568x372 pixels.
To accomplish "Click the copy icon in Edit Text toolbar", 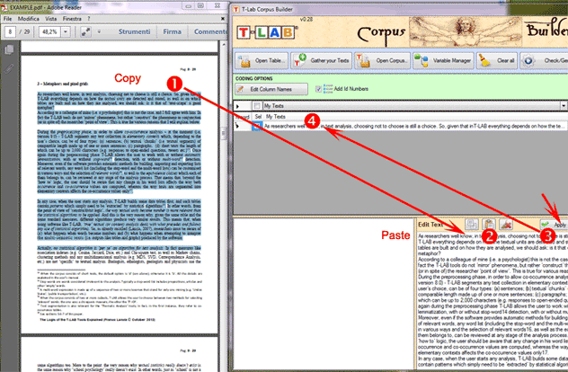I will (x=472, y=225).
